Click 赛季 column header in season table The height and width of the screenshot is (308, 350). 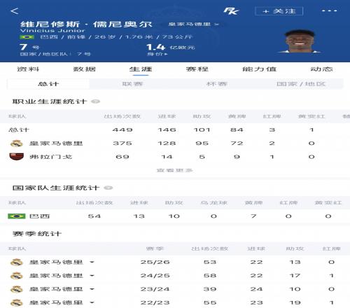[x=155, y=248]
